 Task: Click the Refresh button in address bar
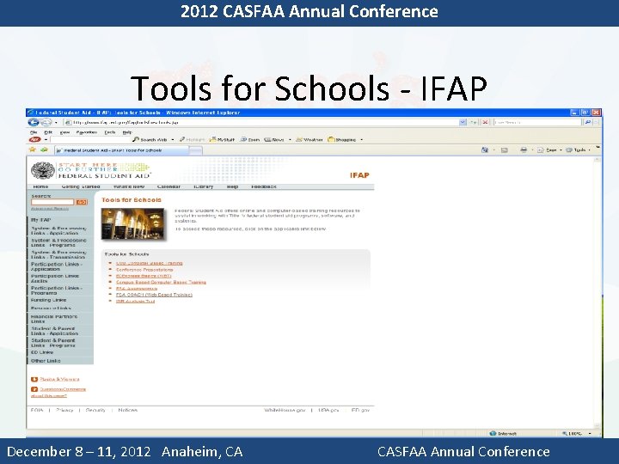(474, 122)
